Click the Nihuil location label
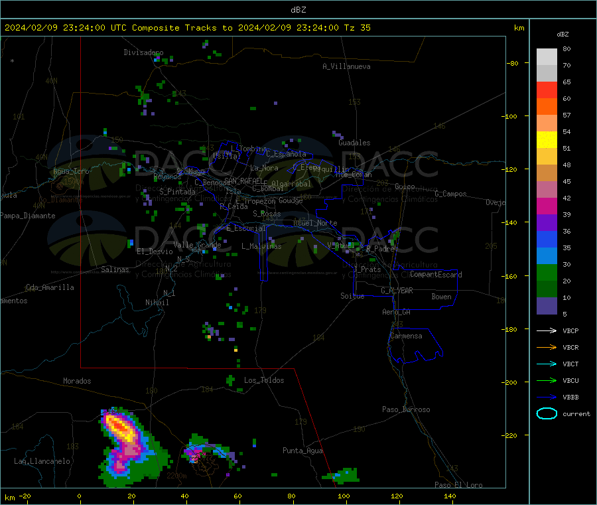This screenshot has width=597, height=505. point(157,303)
